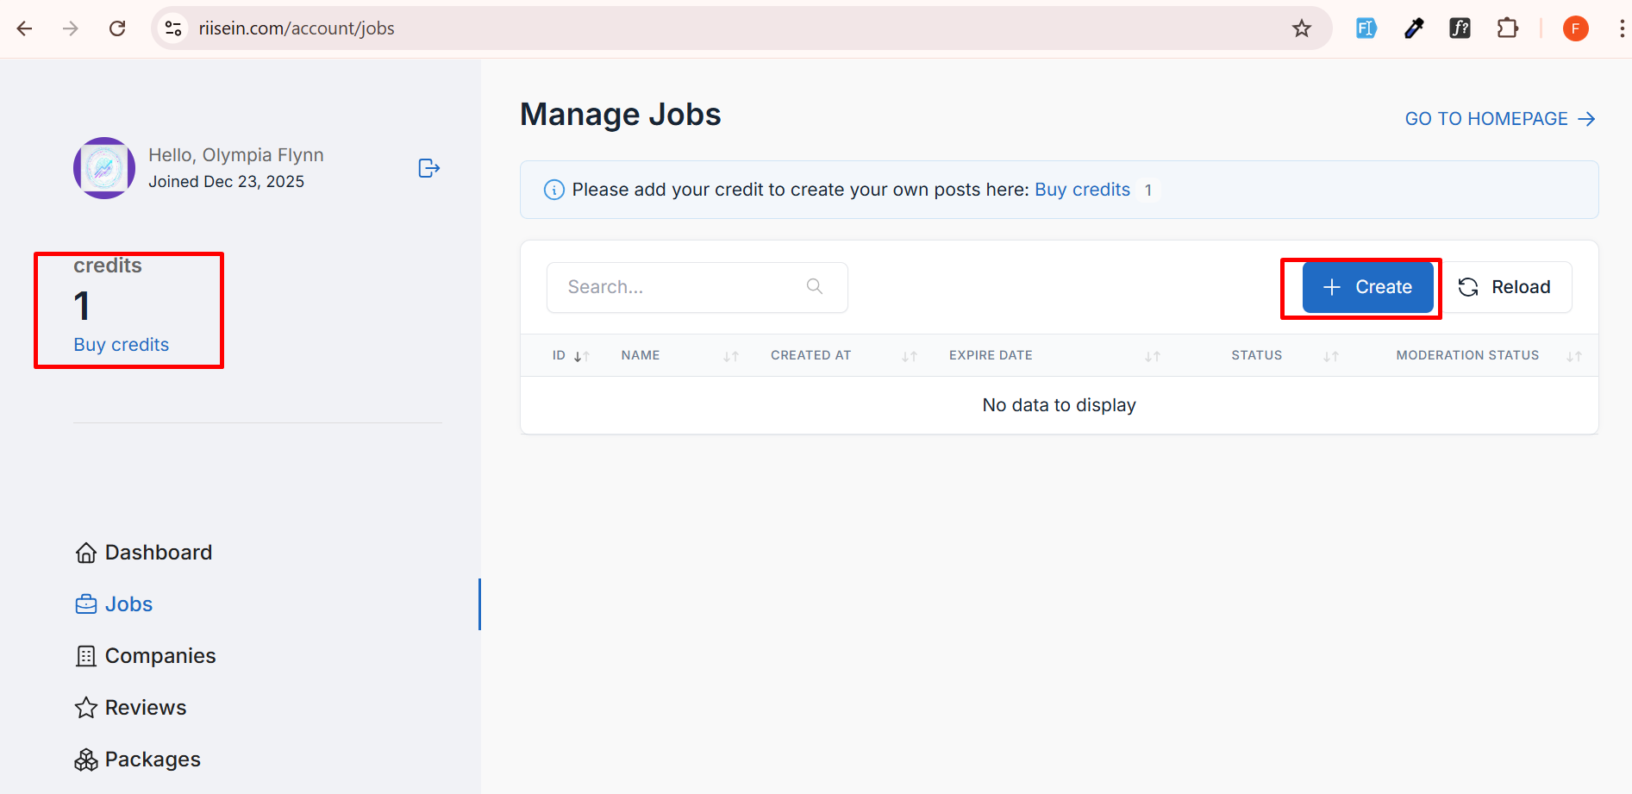Click the eyedropper color picker extension

coord(1414,28)
